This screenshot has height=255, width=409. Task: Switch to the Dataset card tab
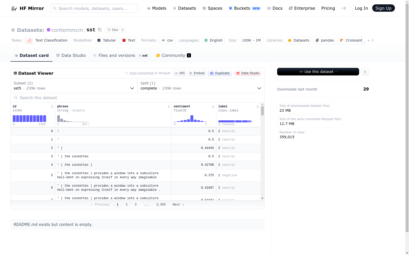click(31, 55)
